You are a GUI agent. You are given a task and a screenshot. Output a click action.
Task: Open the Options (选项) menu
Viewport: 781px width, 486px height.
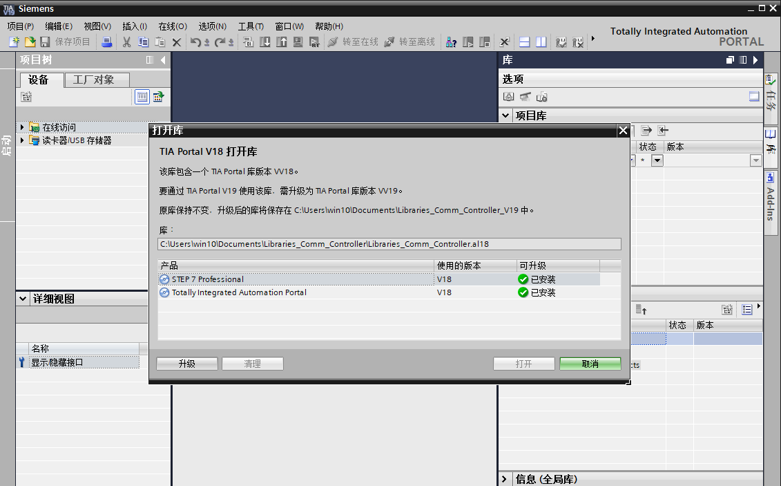click(x=212, y=26)
